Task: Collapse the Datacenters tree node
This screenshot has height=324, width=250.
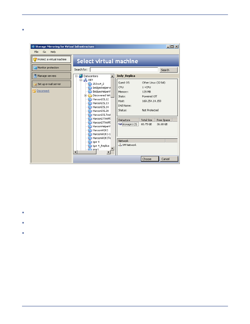Action: (x=76, y=76)
